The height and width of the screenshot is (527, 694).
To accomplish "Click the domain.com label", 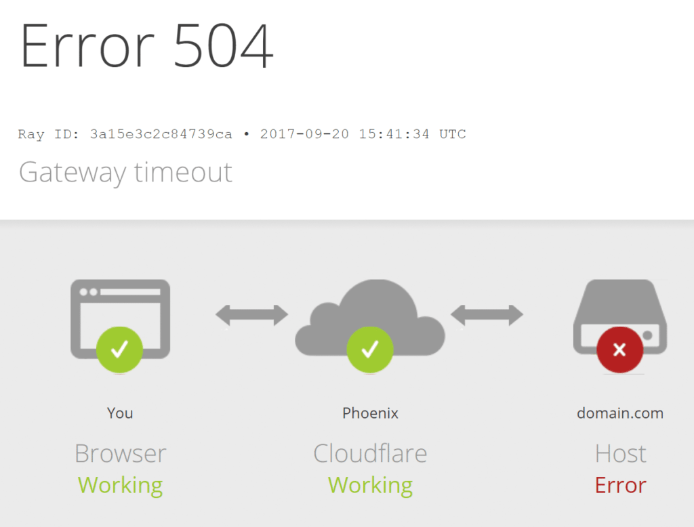I will tap(620, 413).
